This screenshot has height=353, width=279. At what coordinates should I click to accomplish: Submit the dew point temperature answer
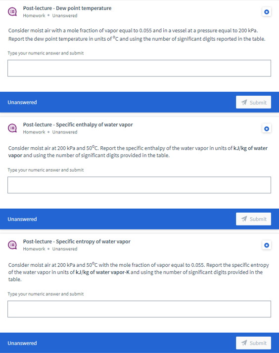pos(253,102)
